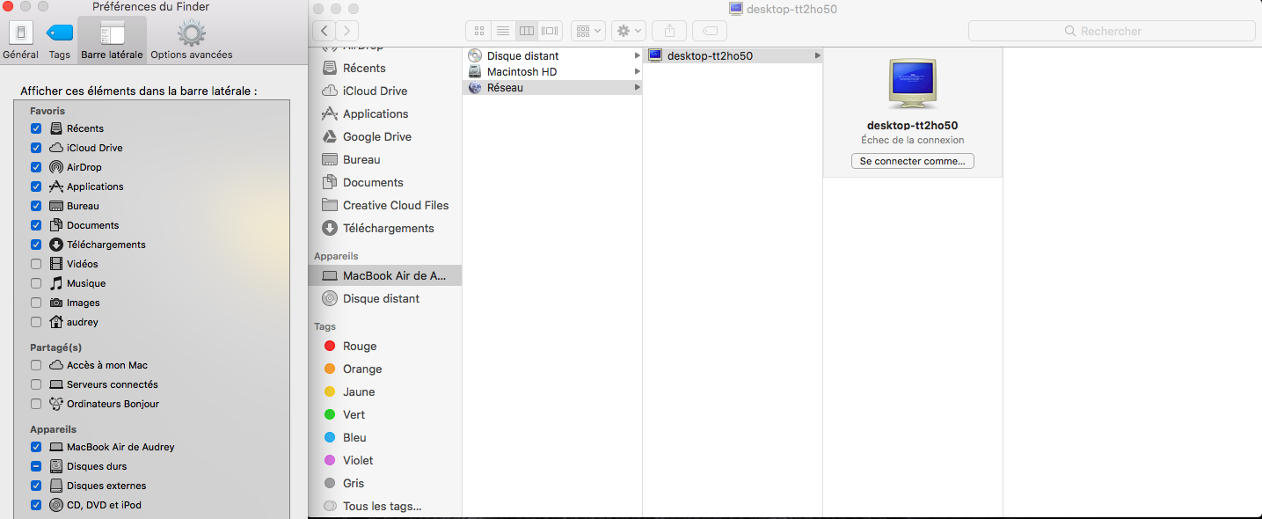Open the gear action menu dropdown
Viewport: 1262px width, 519px height.
click(629, 31)
